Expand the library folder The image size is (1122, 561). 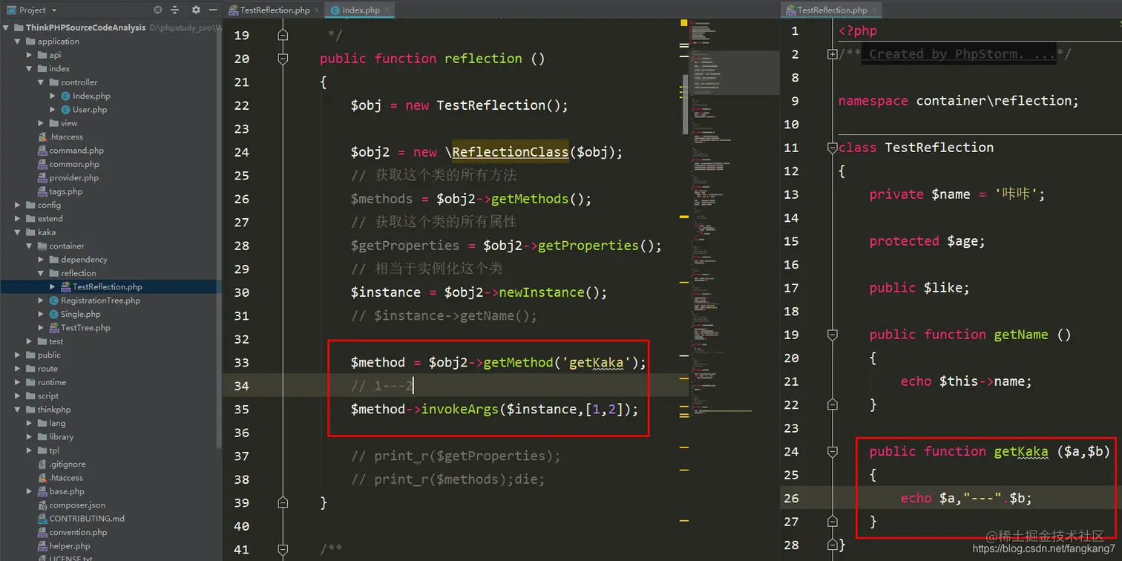(x=30, y=437)
